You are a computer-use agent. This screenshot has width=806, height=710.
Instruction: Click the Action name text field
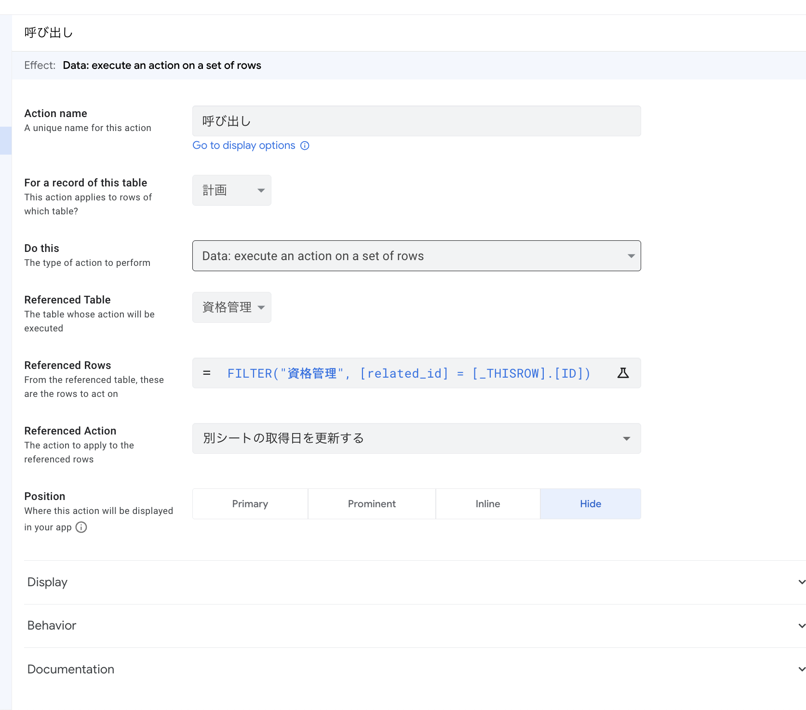click(416, 121)
